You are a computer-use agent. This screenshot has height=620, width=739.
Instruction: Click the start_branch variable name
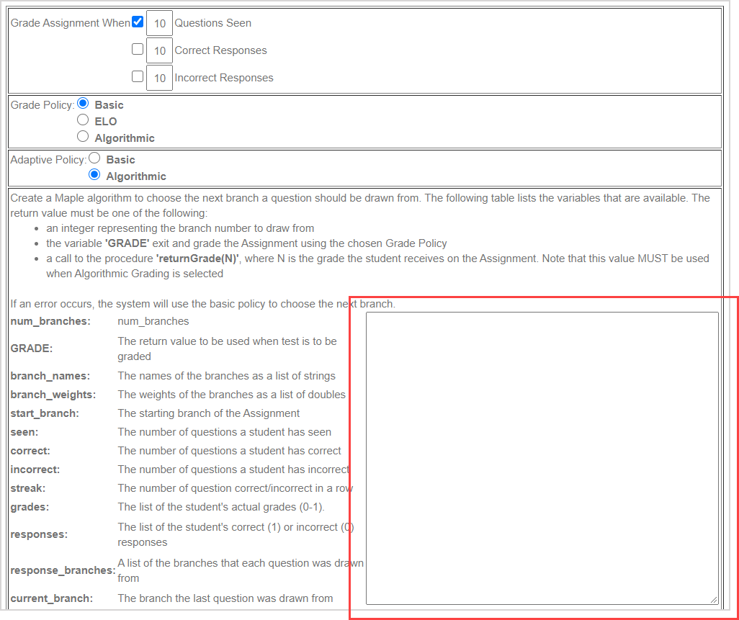(45, 413)
